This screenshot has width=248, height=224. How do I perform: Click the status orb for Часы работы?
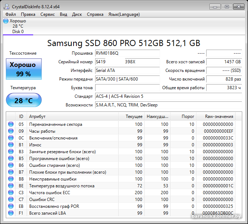[x=11, y=131]
